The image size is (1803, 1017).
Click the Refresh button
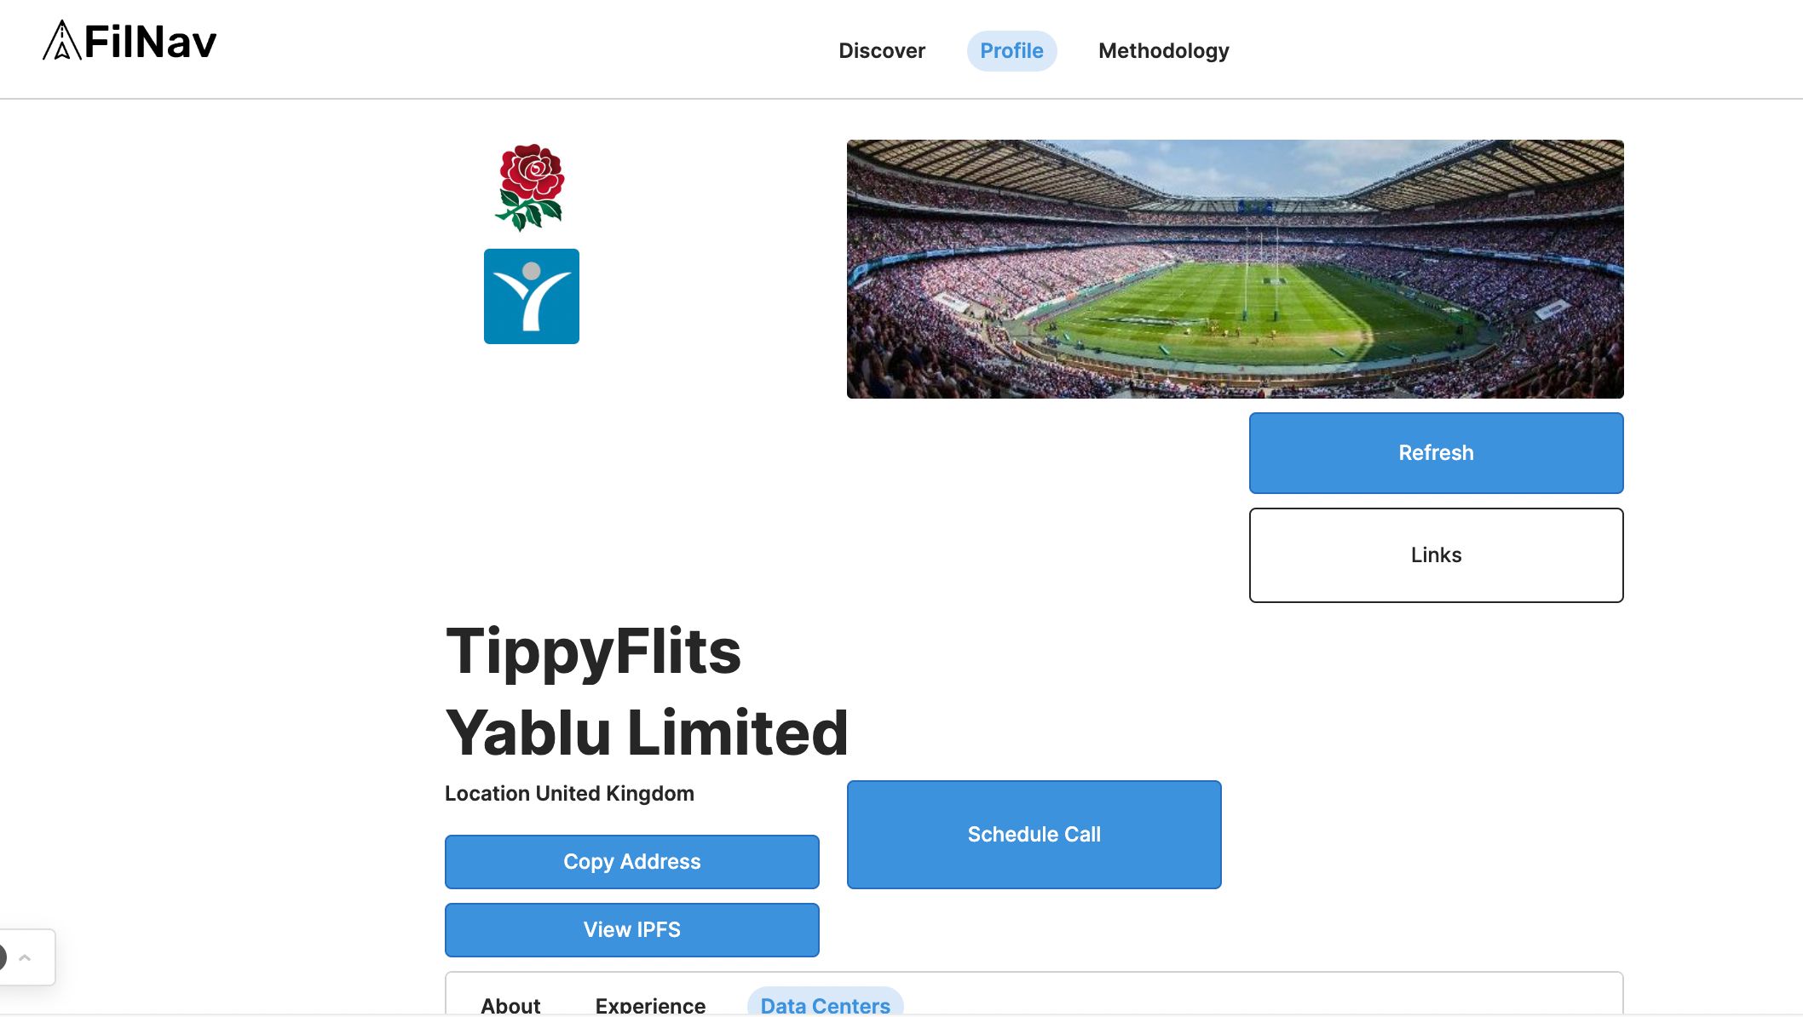1437,451
